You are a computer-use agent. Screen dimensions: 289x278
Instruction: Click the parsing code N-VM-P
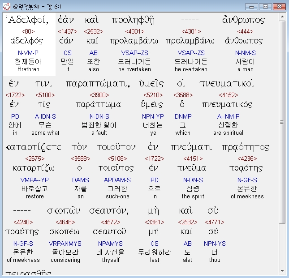[x=28, y=53]
